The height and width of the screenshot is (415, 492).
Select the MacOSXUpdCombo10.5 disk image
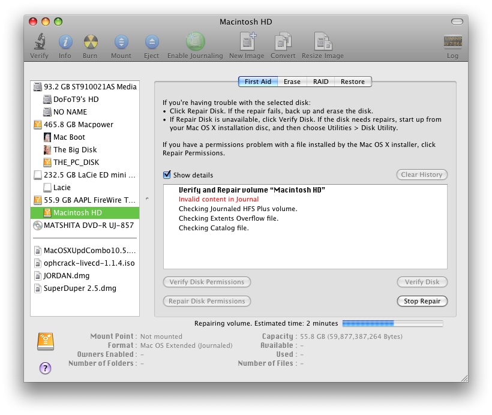(85, 250)
